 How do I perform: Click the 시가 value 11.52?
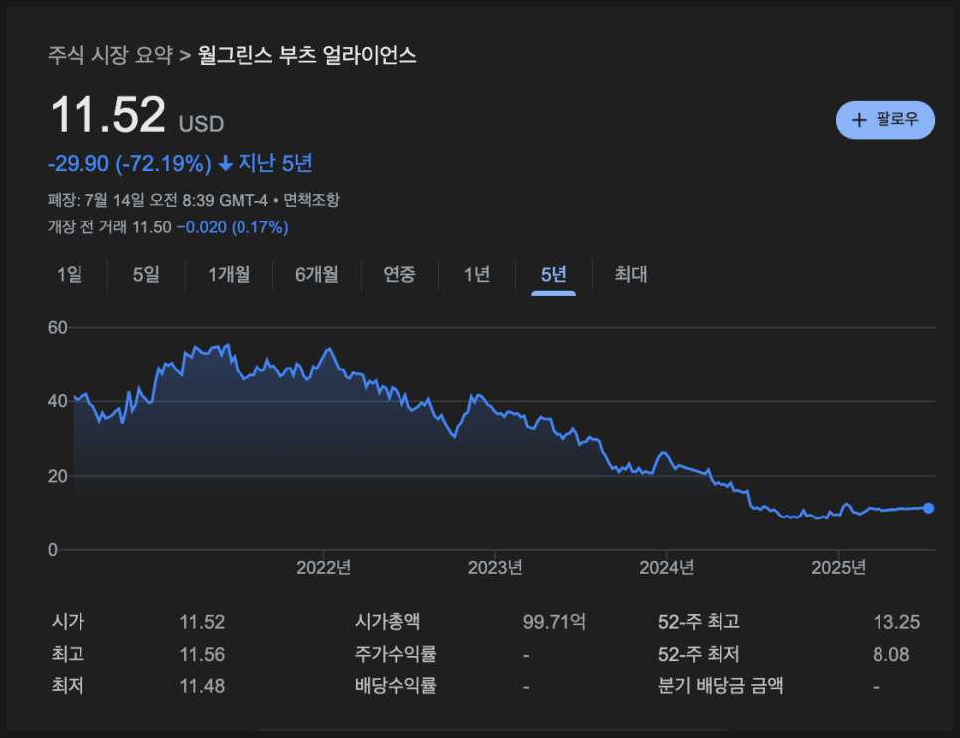pos(202,622)
